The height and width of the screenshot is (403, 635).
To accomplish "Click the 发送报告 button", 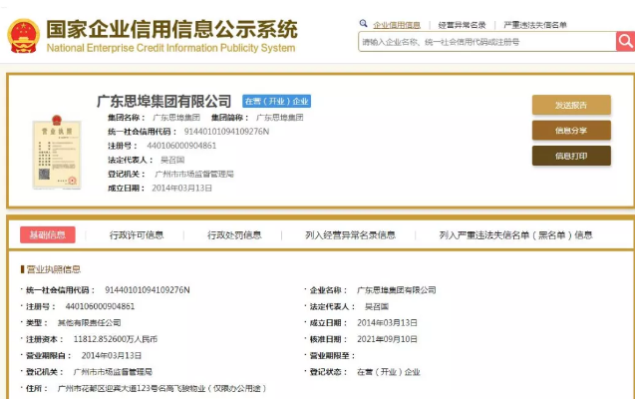I will tap(571, 105).
